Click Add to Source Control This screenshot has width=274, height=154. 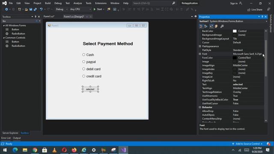click(x=247, y=144)
